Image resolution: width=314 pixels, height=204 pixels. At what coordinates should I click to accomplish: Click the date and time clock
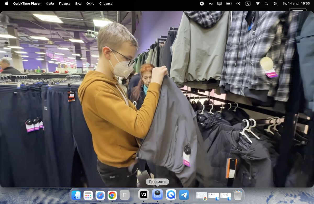[x=296, y=4]
